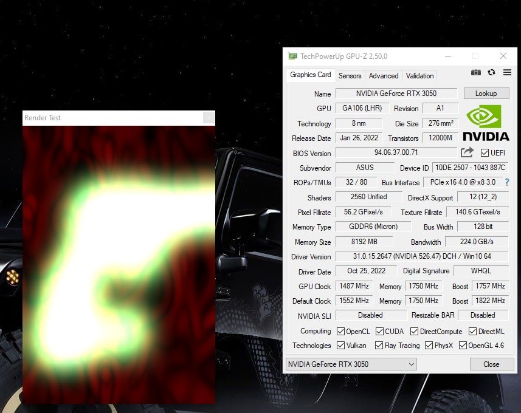The image size is (521, 413).
Task: Switch to the Sensors tab
Action: [350, 76]
